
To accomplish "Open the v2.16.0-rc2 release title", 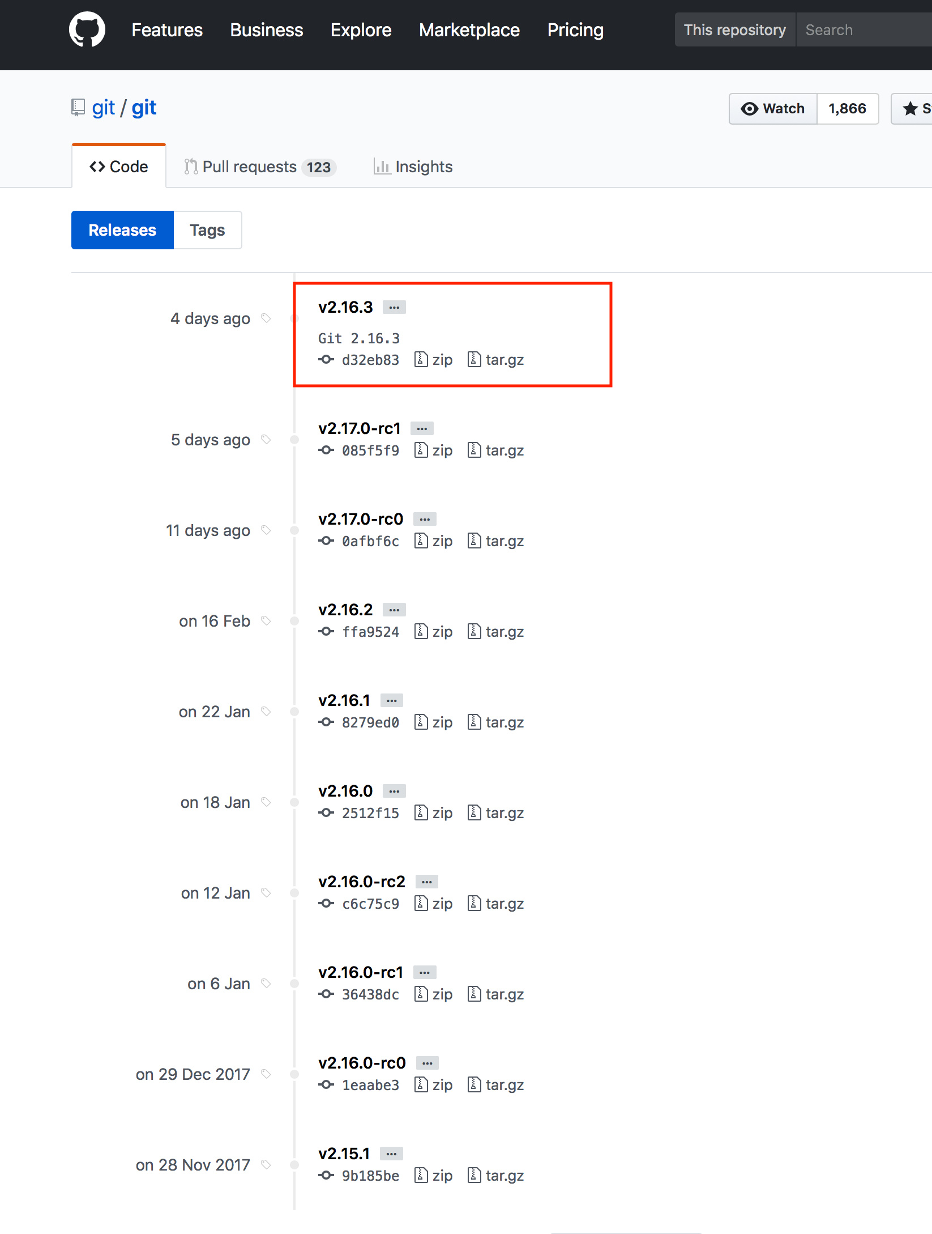I will [x=362, y=882].
